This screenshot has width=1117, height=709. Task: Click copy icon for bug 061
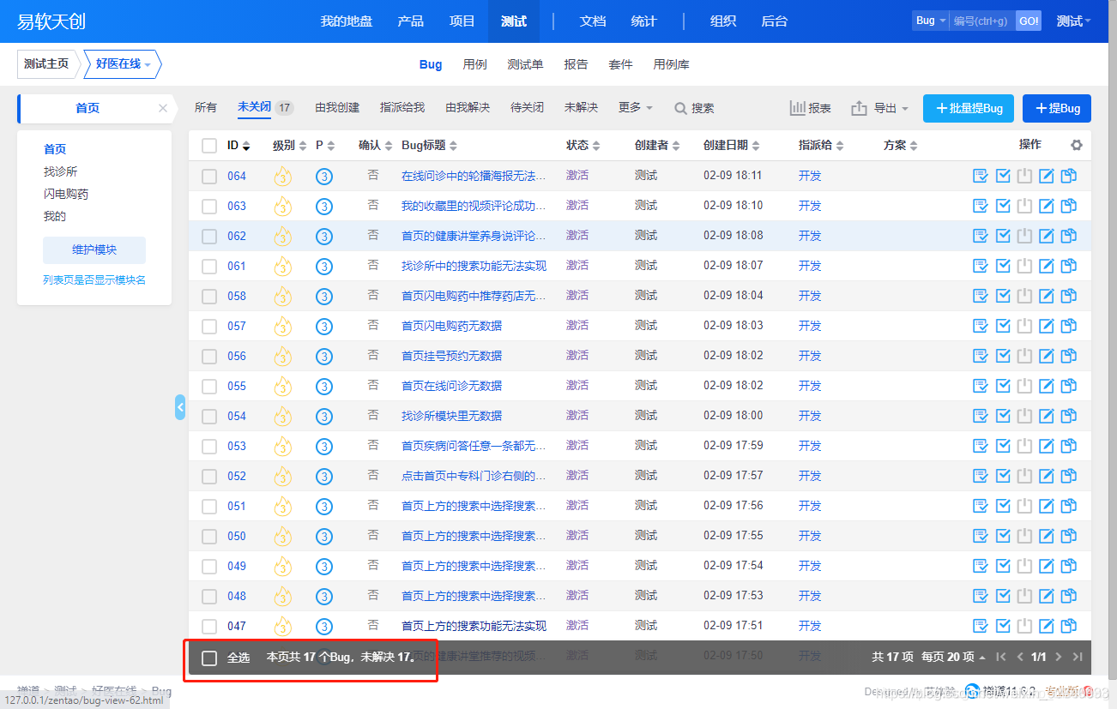point(1068,266)
